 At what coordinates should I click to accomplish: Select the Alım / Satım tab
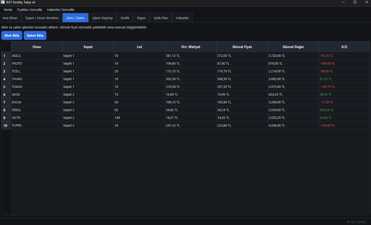75,18
